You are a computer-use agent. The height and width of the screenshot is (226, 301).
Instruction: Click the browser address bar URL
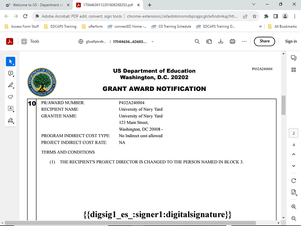[182, 16]
